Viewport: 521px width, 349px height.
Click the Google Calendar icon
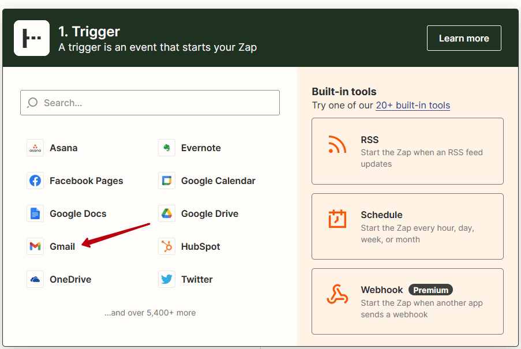[167, 181]
